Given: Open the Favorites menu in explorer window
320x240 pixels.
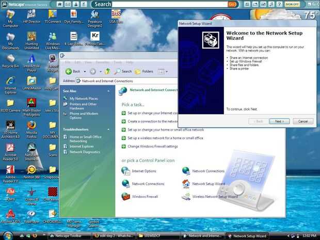Looking at the screenshot, I should 102,62.
